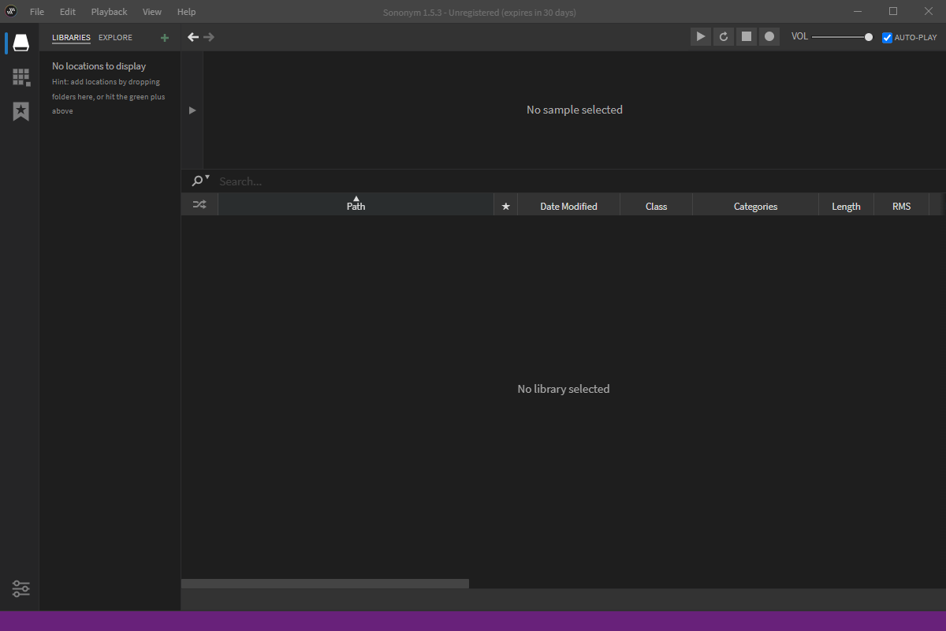Expand the waveform panel side arrow
Screen dimensions: 946x631
192,110
